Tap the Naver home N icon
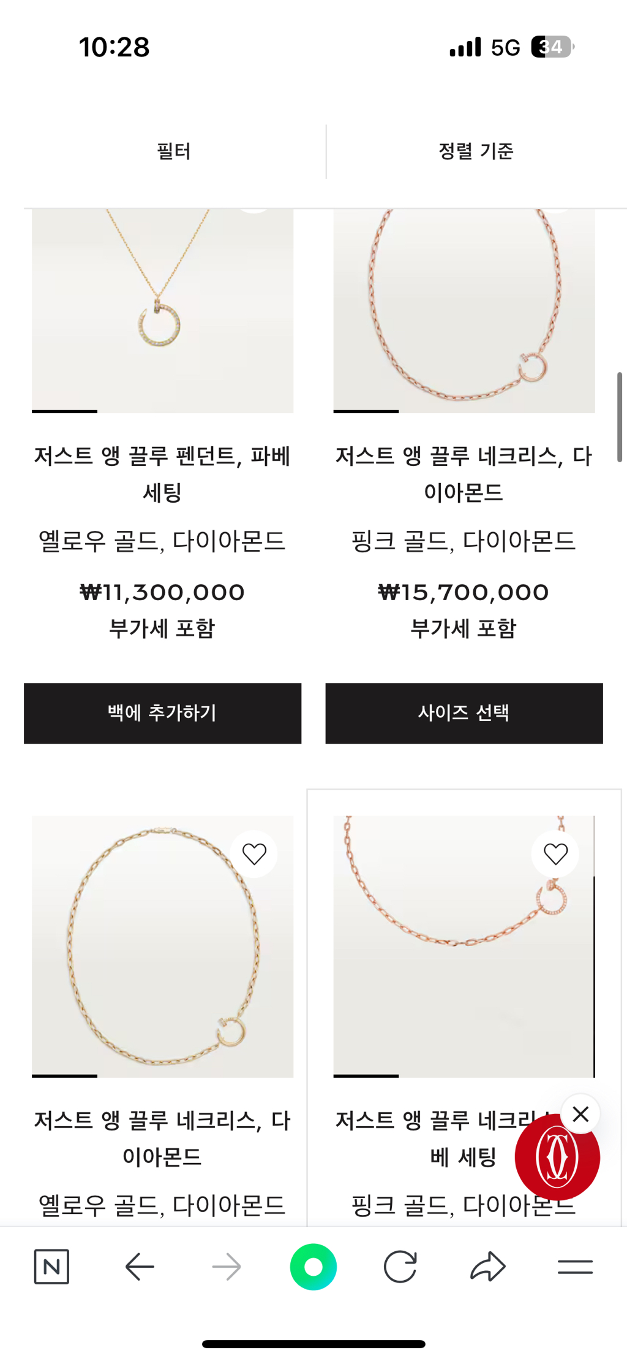This screenshot has height=1361, width=627. [x=51, y=1267]
